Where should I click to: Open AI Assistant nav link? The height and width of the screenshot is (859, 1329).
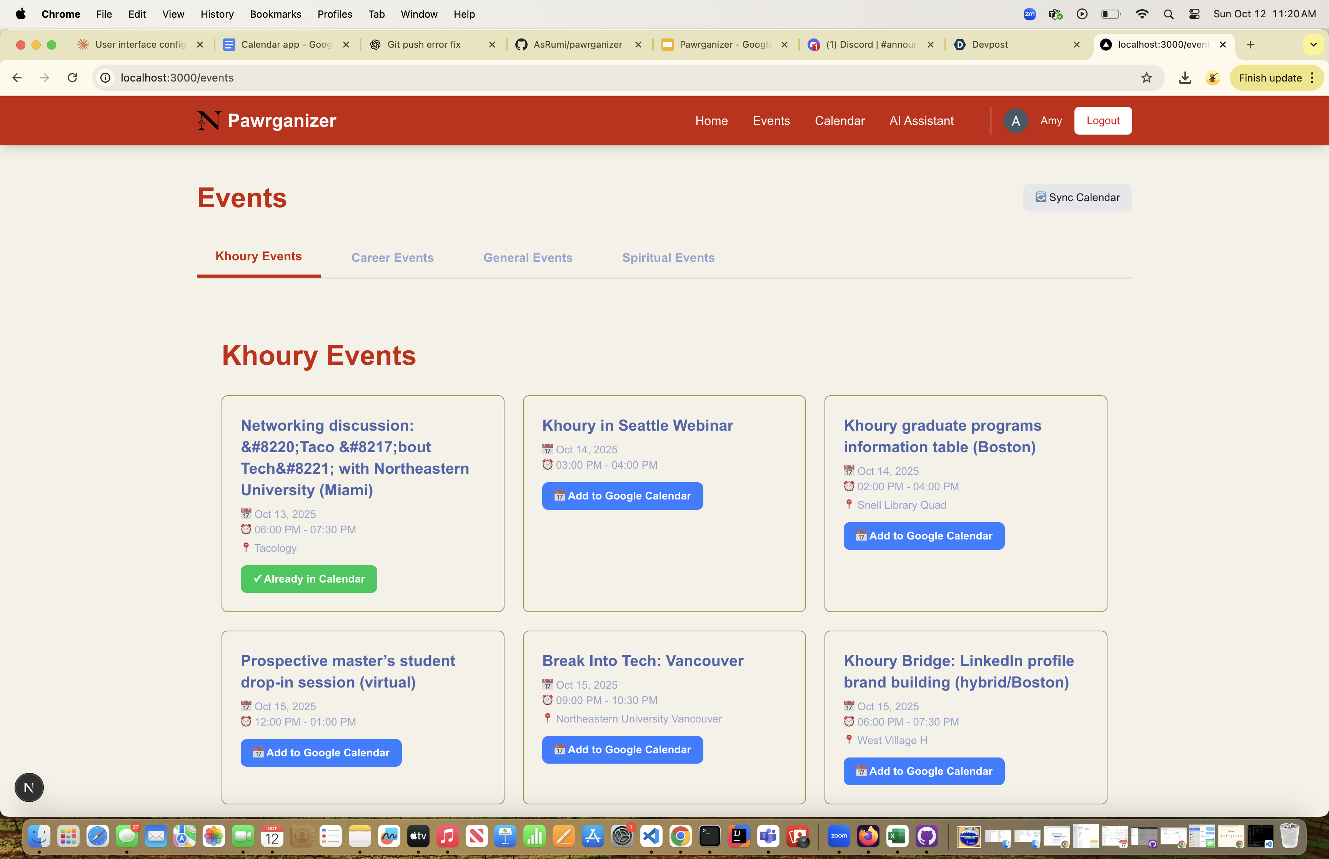(921, 120)
